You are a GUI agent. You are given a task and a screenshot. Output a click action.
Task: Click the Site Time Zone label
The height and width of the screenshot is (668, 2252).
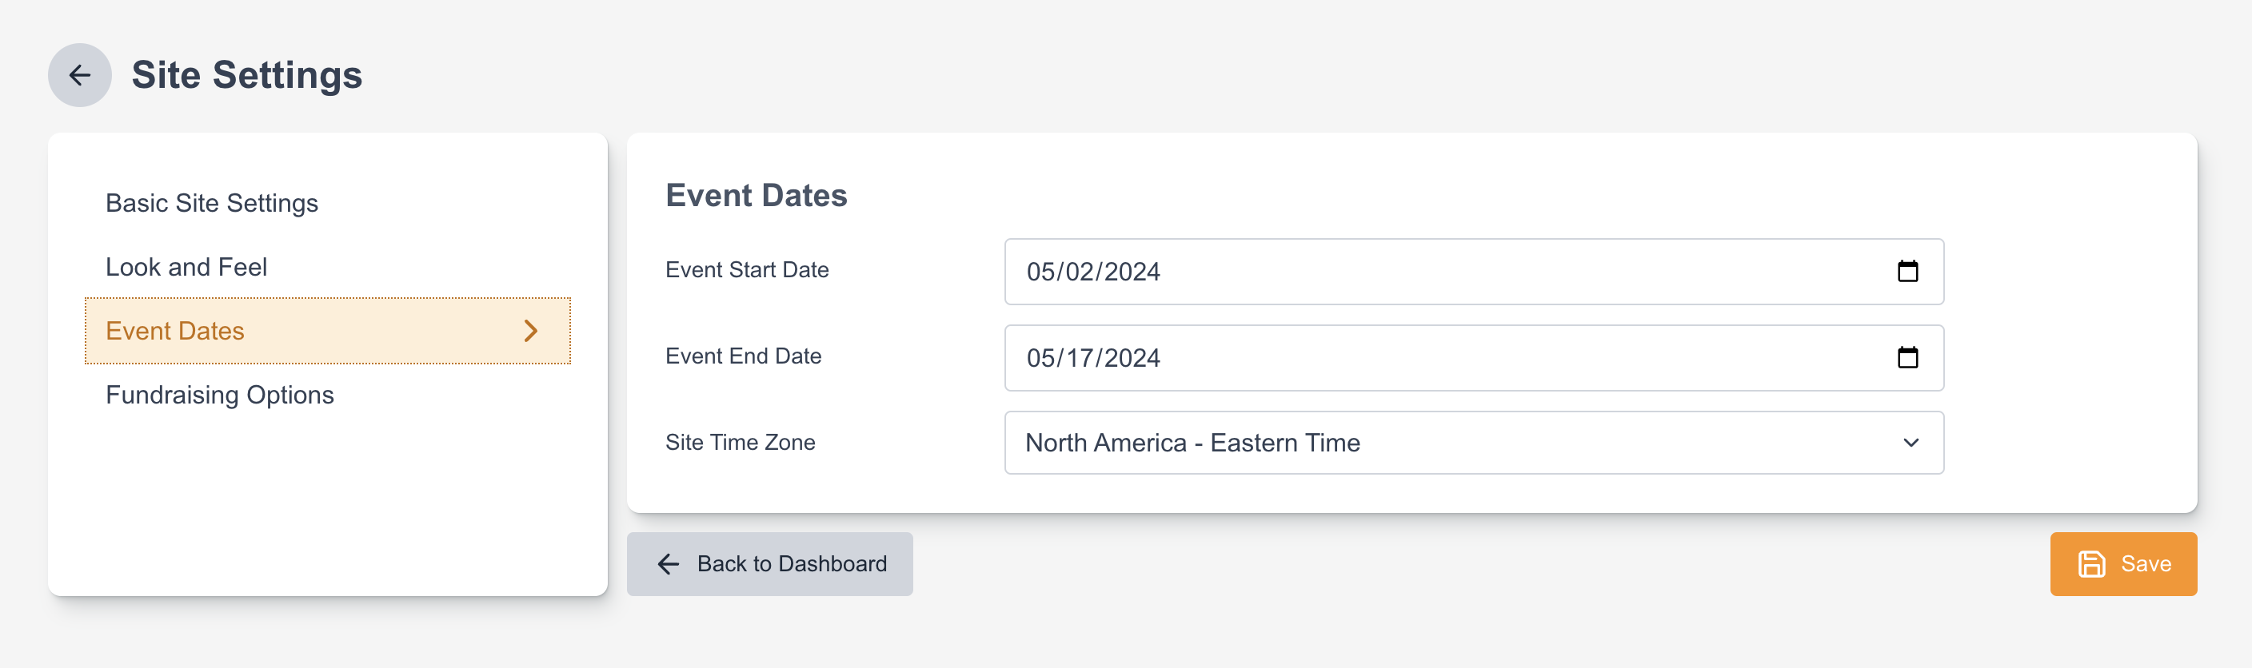pos(740,443)
